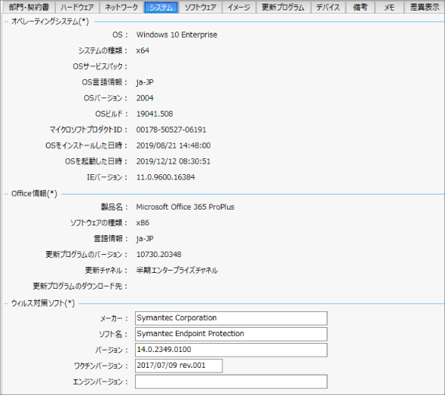Collapse the オペレーティングシステム(*) section

[x=6, y=22]
